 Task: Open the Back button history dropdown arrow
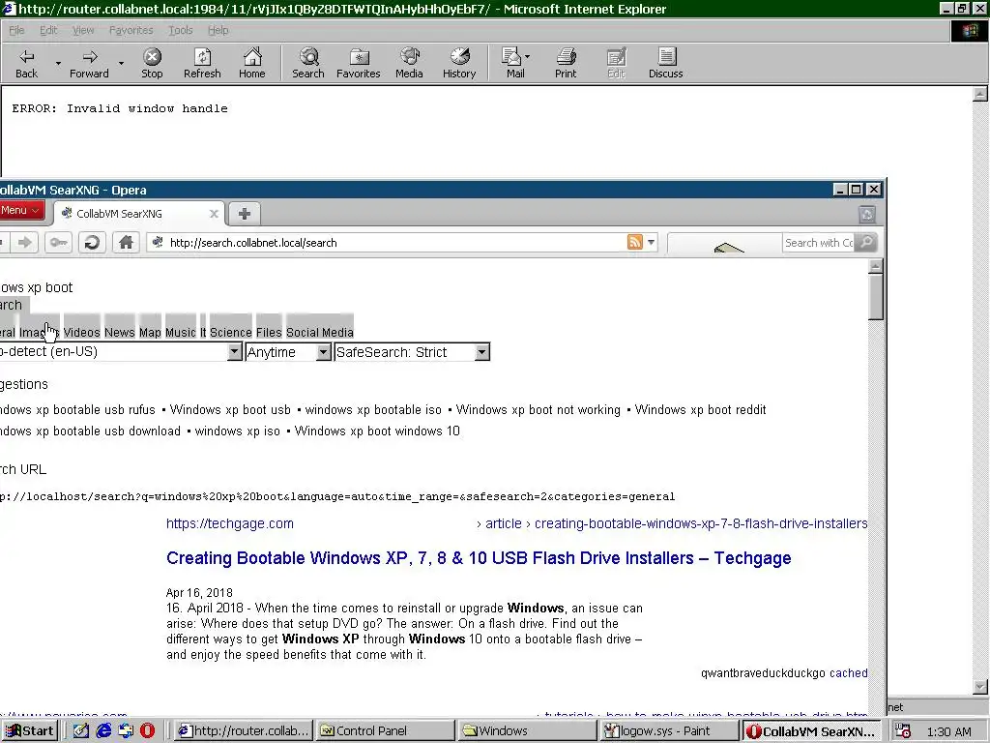pos(58,63)
